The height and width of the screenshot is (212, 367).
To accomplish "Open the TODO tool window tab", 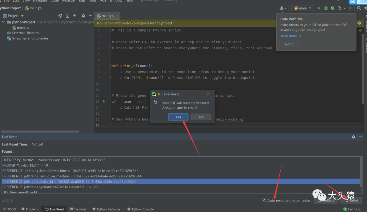I will click(10, 209).
